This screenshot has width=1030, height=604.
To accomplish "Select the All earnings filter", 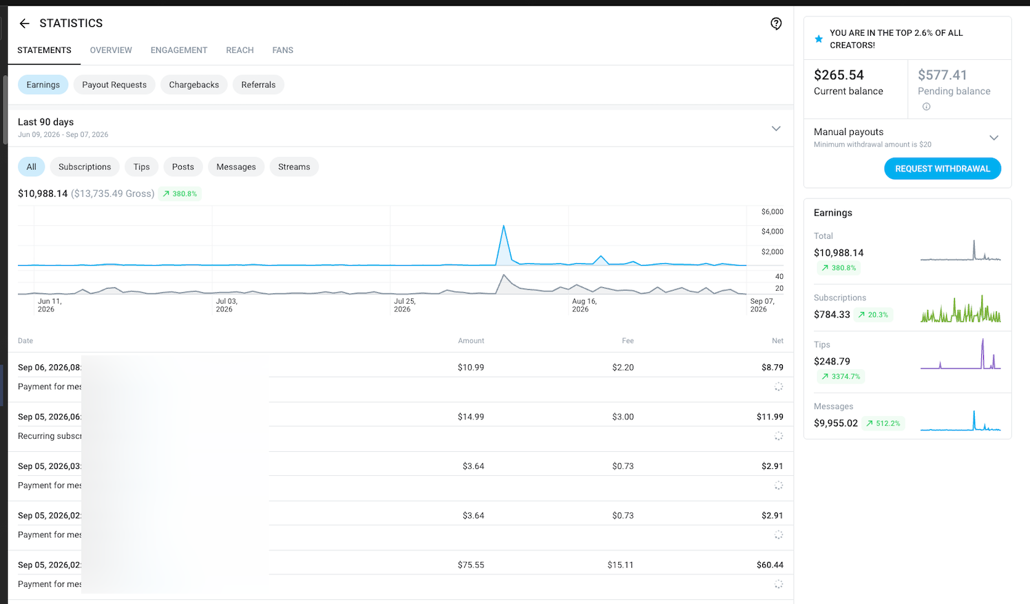I will coord(32,167).
